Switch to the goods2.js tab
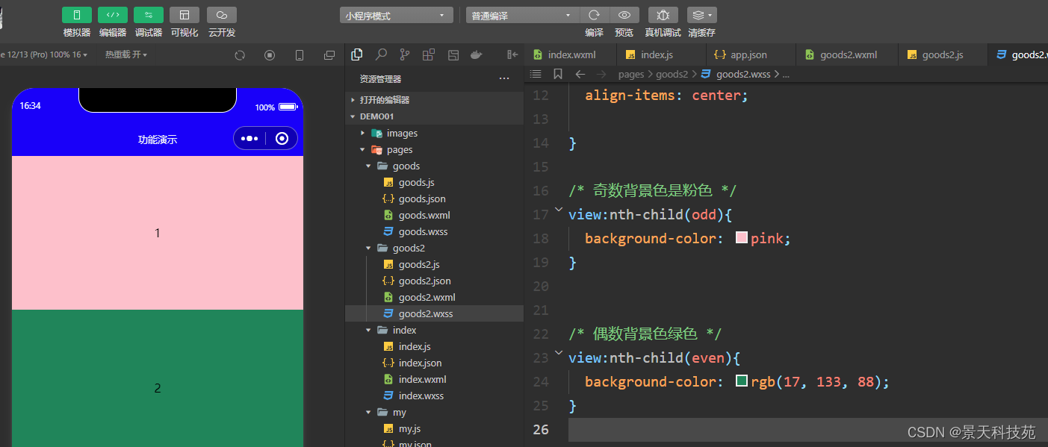The height and width of the screenshot is (447, 1048). click(x=942, y=54)
